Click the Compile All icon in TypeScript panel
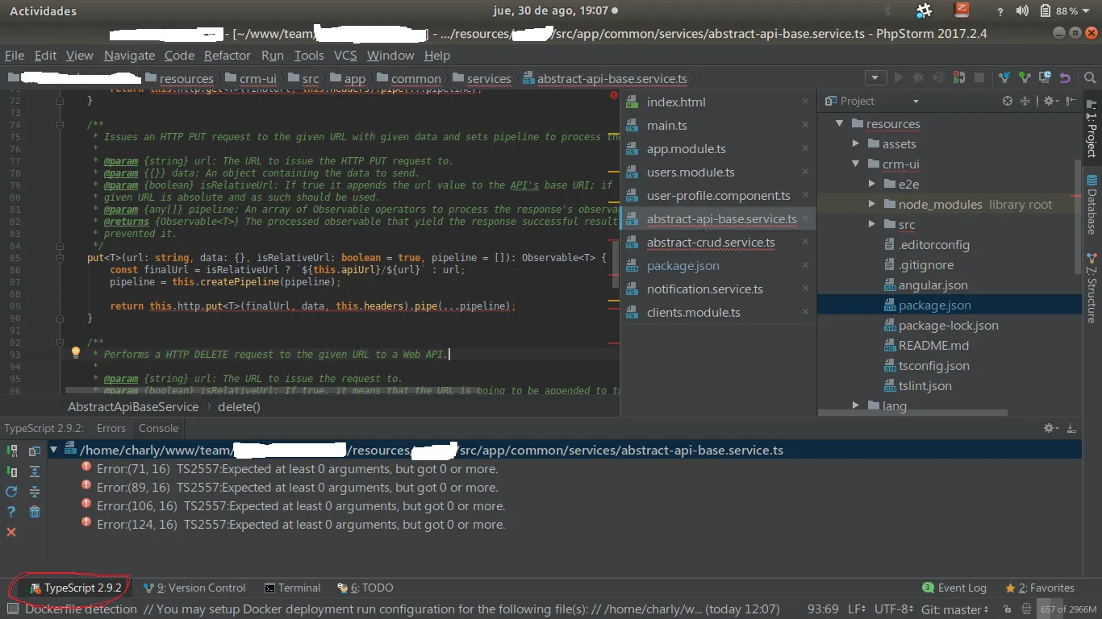 [x=11, y=451]
